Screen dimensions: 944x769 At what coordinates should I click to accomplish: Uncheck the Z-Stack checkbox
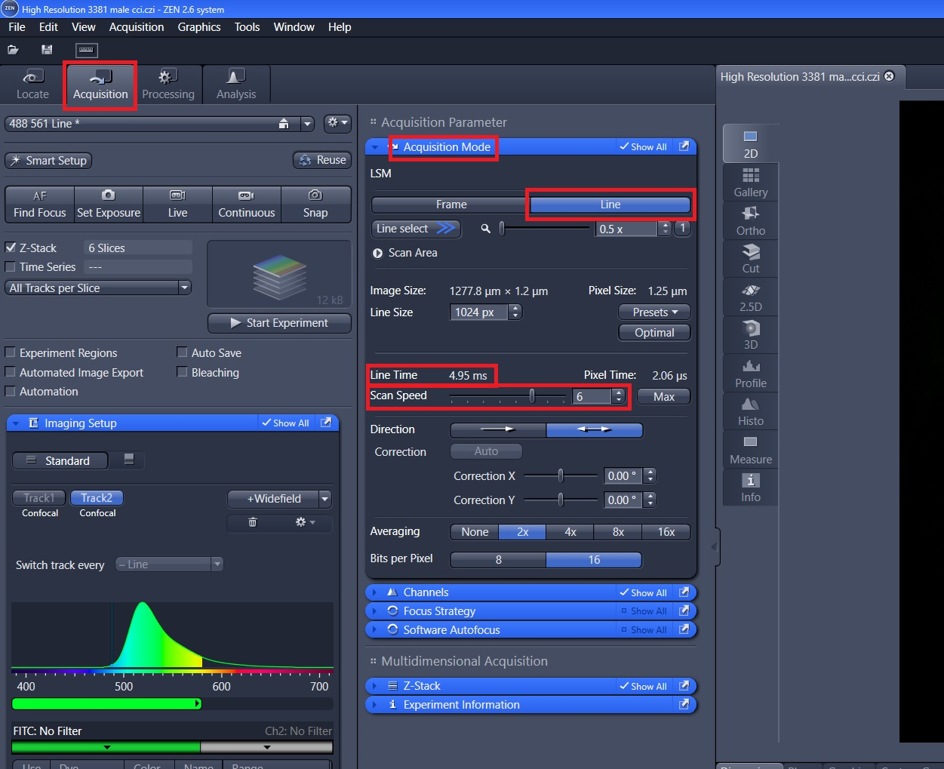coord(11,248)
